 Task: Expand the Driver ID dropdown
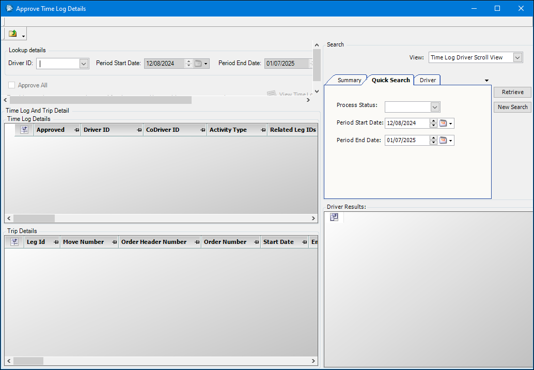[84, 64]
